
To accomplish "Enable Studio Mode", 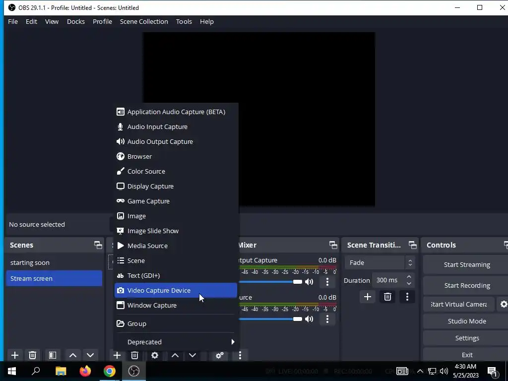I will coord(466,321).
